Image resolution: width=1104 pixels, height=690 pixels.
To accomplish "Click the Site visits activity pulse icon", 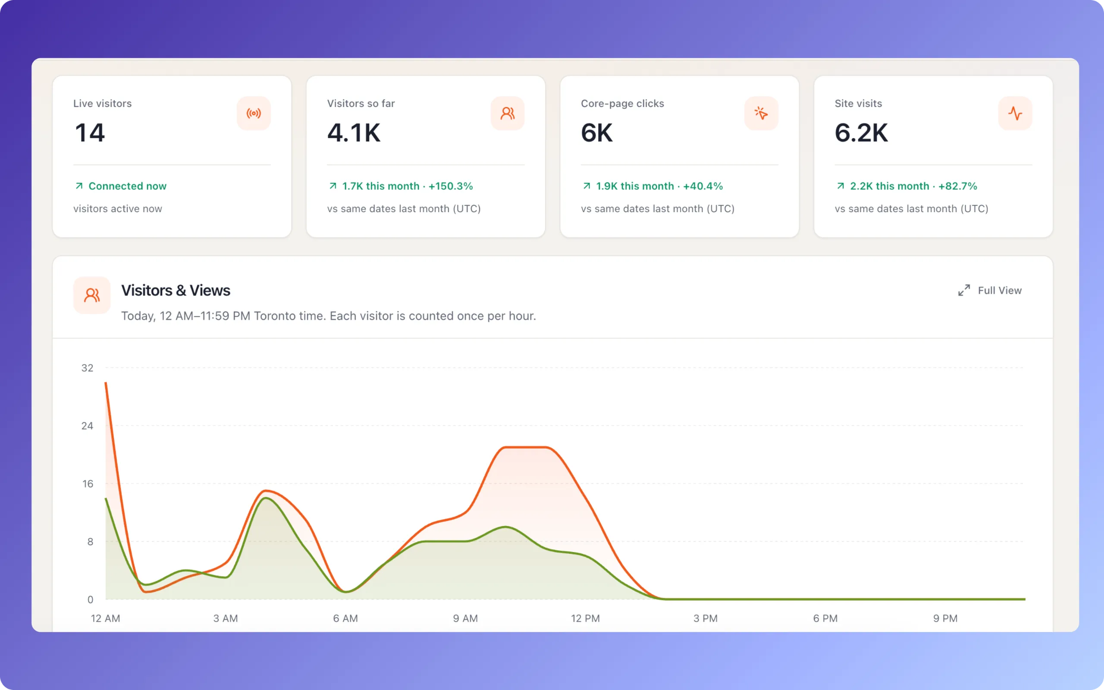I will (x=1015, y=113).
